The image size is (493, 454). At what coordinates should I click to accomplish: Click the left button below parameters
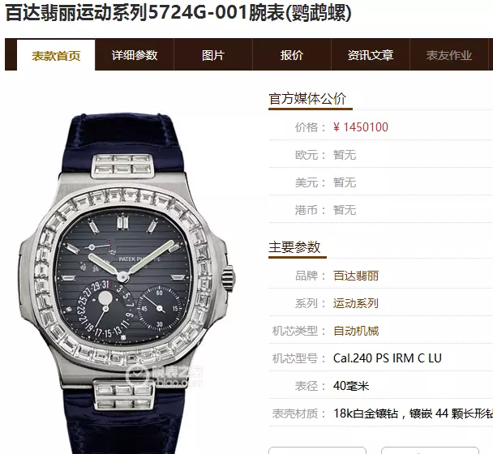(317, 450)
